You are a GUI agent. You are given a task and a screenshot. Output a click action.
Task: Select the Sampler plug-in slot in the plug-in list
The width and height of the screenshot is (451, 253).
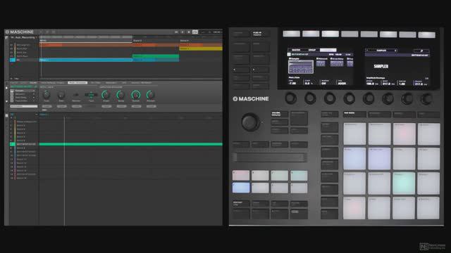[23, 91]
